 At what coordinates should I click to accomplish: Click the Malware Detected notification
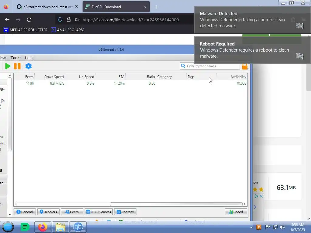click(x=252, y=20)
